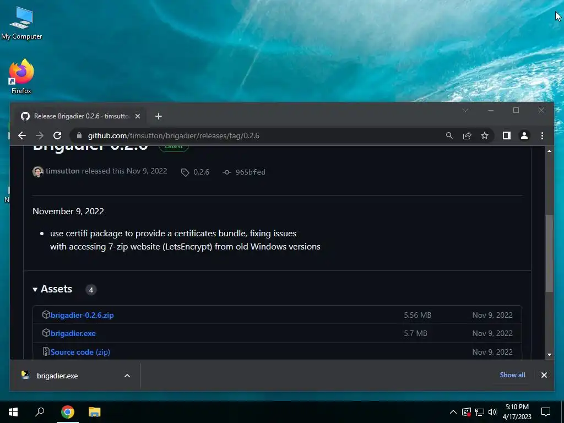Download brigadier.exe asset link

(x=73, y=333)
